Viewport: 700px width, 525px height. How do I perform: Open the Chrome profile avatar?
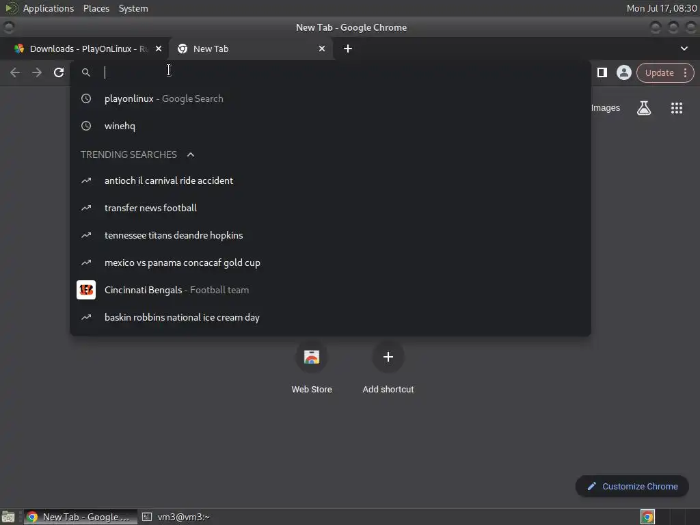(x=623, y=72)
